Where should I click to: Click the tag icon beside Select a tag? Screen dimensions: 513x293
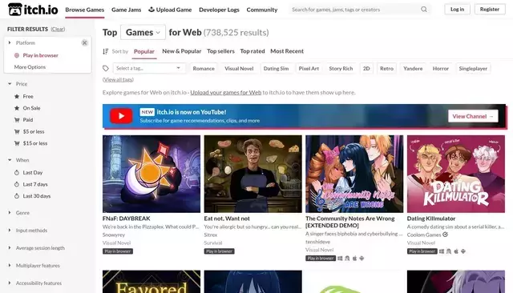click(105, 68)
